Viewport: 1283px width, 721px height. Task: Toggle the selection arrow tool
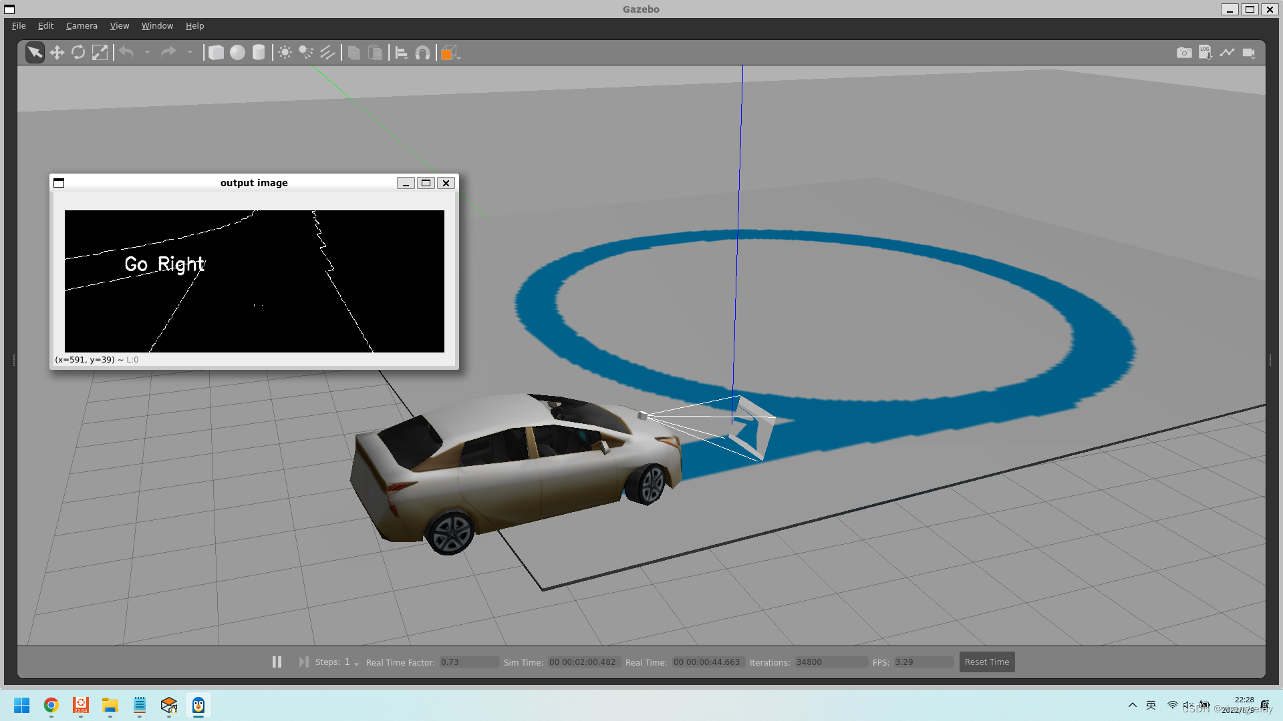coord(34,53)
